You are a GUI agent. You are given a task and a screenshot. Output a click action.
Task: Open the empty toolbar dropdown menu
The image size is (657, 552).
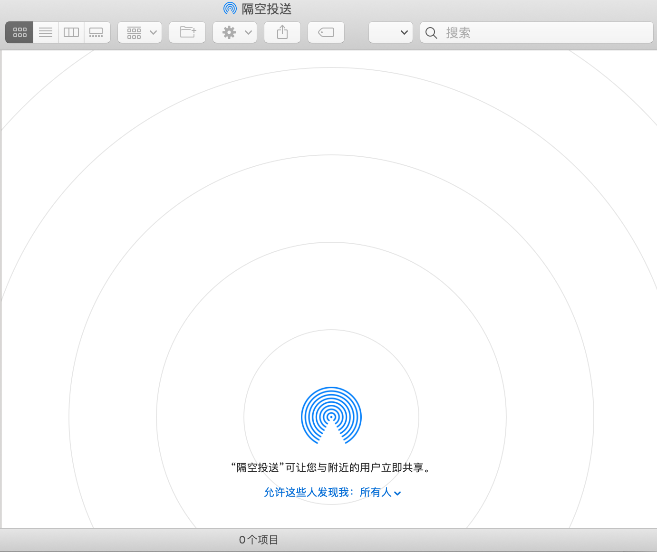pyautogui.click(x=391, y=32)
